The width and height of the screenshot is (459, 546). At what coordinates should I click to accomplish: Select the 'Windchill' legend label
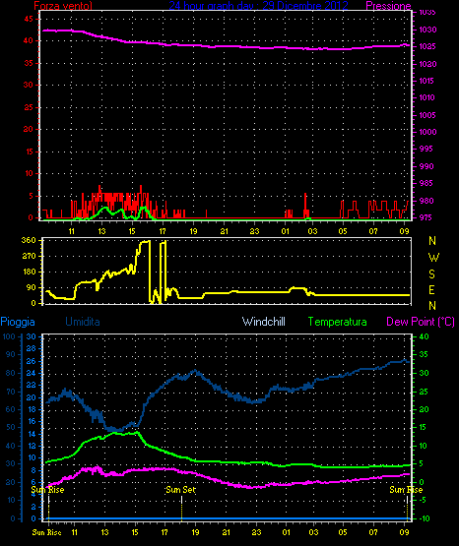pyautogui.click(x=264, y=322)
